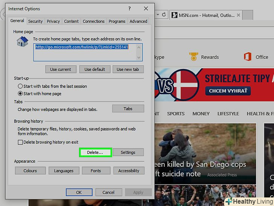Open the Colours appearance button
274x206 pixels.
[30, 171]
